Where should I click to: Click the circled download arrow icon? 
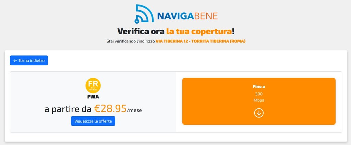click(259, 113)
